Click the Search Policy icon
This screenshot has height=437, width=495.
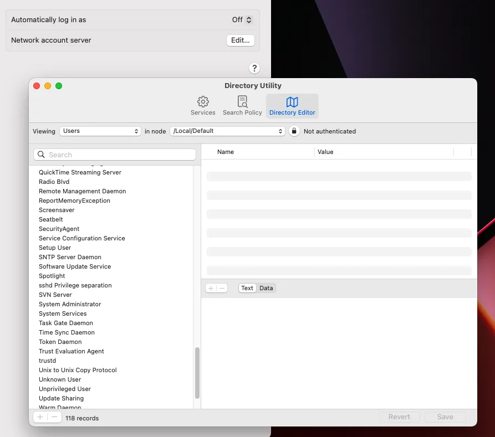(242, 101)
